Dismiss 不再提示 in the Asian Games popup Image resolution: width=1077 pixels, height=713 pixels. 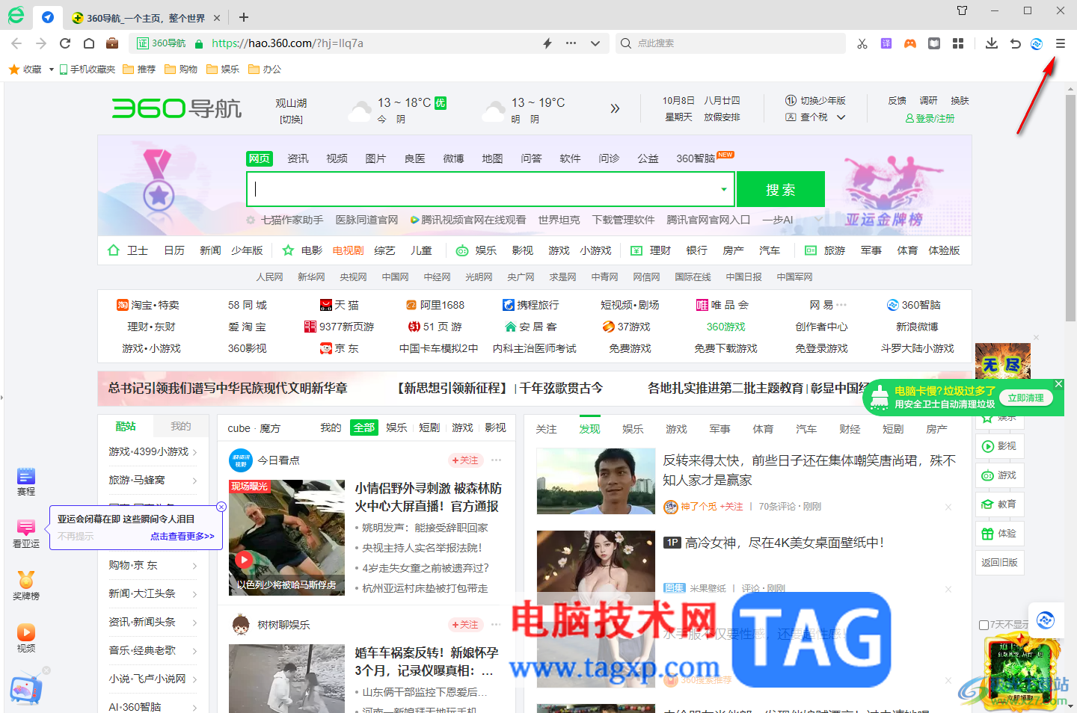point(74,535)
